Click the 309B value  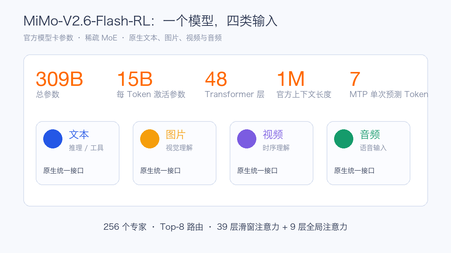(x=59, y=79)
